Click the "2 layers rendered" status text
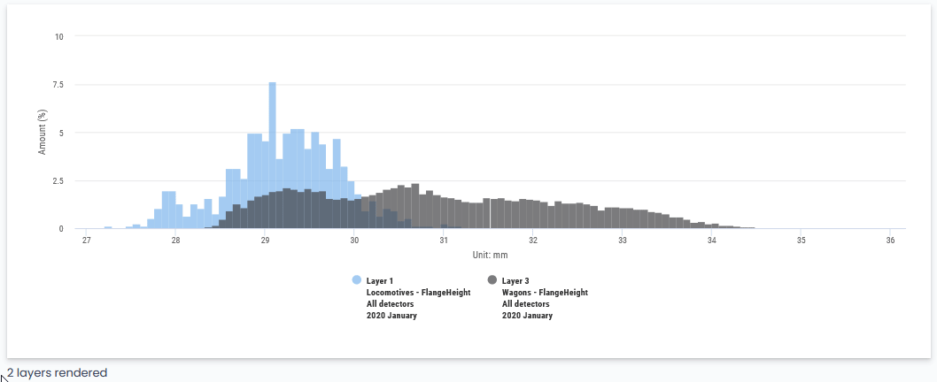The height and width of the screenshot is (382, 937). click(57, 373)
